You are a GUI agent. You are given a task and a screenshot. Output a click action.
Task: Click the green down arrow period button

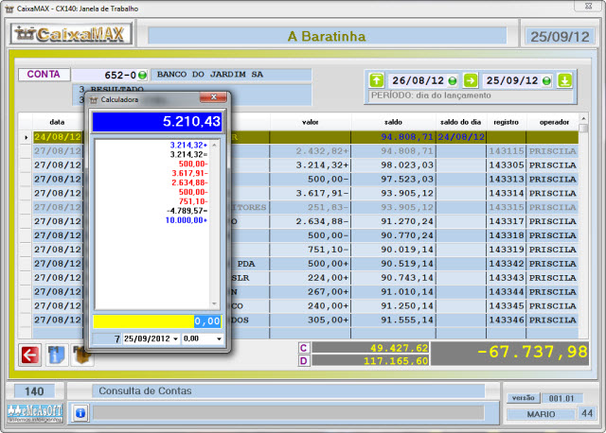564,79
